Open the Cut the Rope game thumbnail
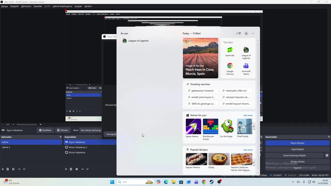Screen dimensions: 331x186 (x=228, y=127)
